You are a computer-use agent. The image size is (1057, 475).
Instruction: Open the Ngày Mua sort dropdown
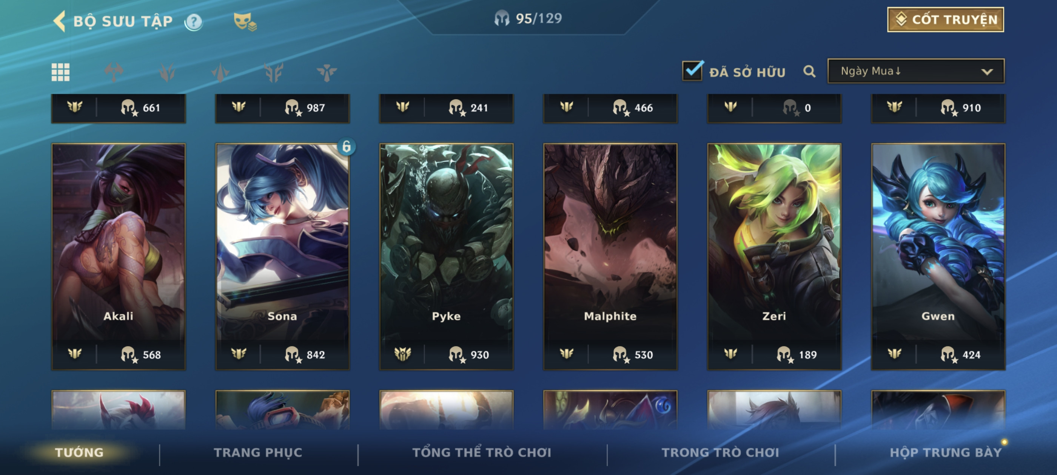tap(916, 71)
